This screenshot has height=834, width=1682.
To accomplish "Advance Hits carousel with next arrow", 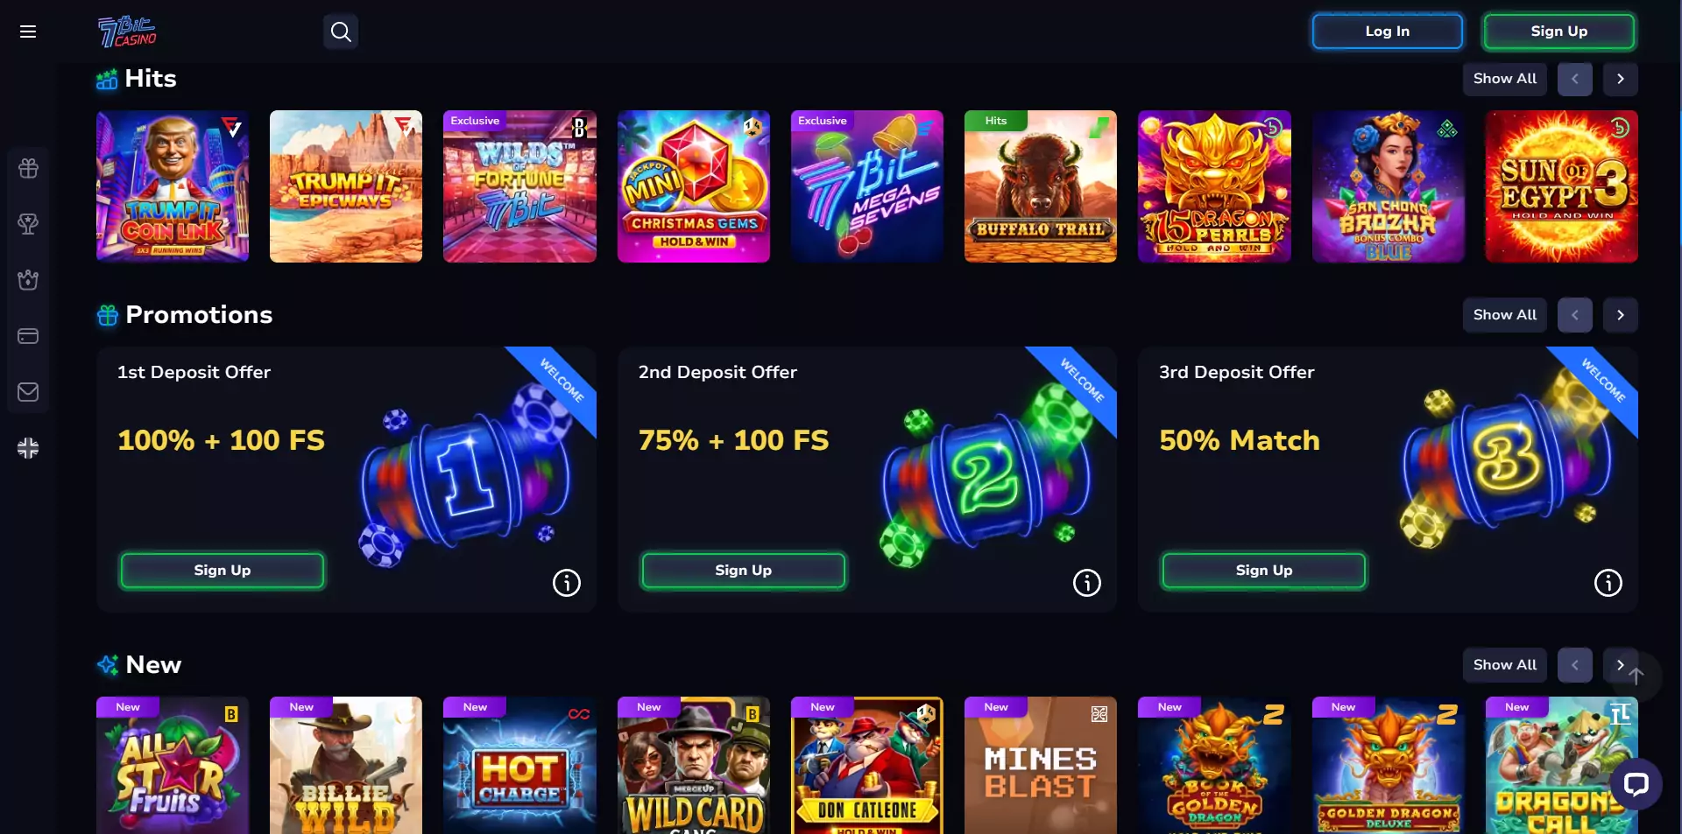I will tap(1621, 79).
